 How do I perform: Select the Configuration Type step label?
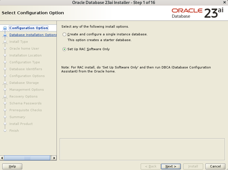[25, 62]
